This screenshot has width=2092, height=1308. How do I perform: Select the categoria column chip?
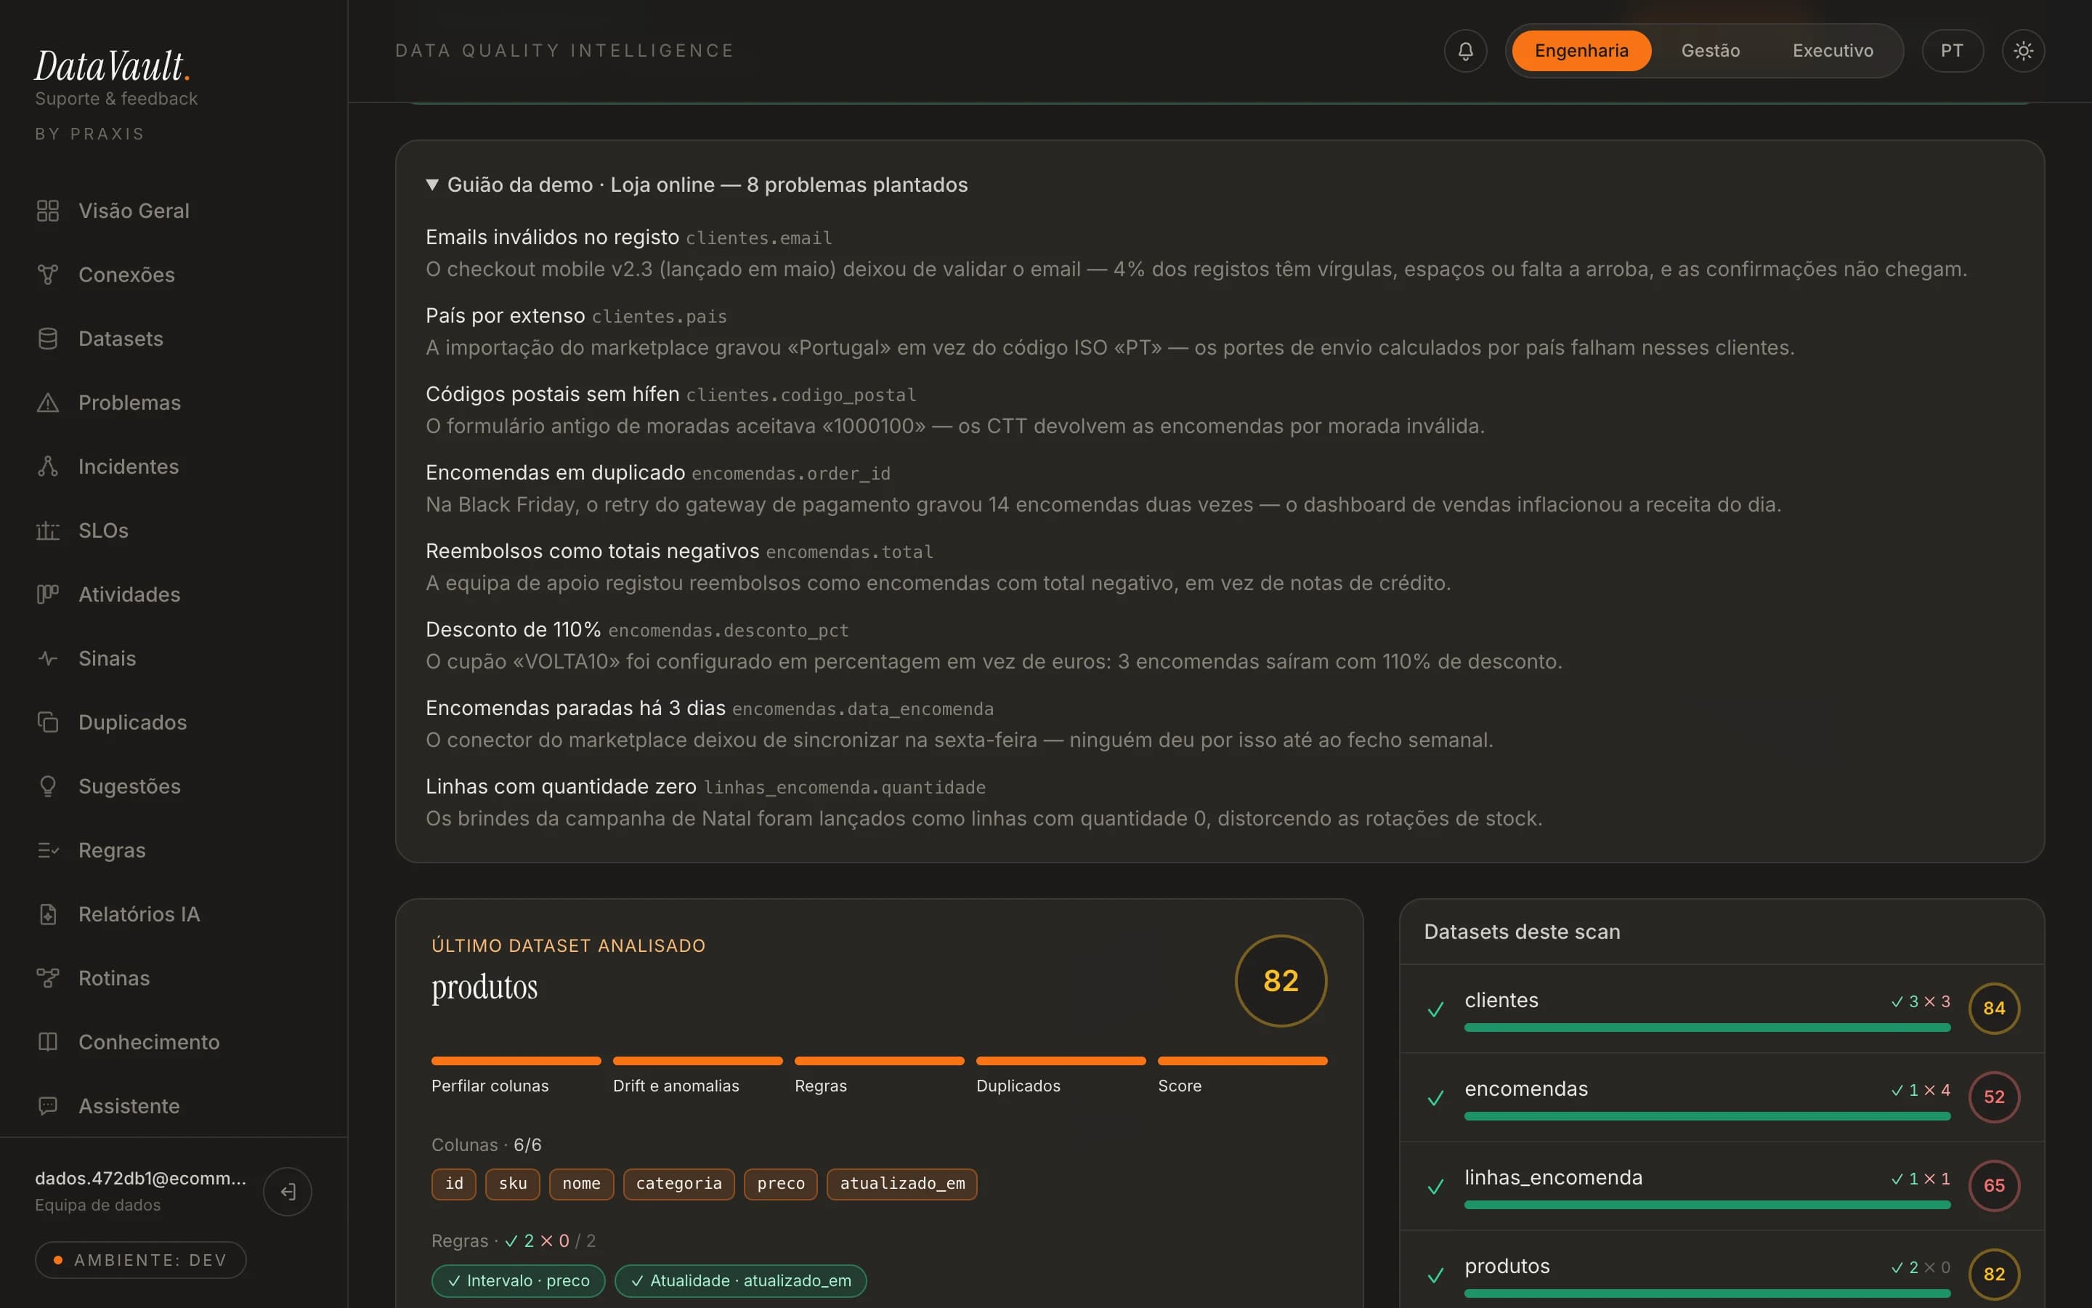[678, 1184]
